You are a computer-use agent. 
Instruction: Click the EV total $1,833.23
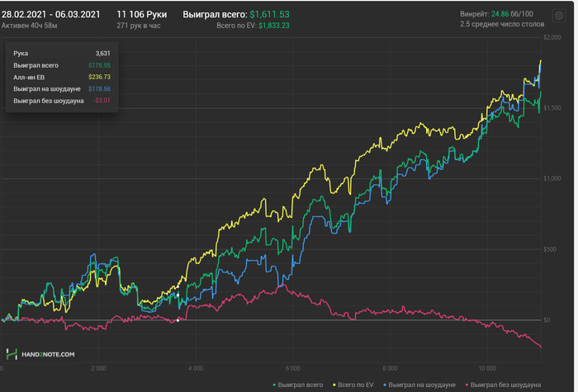274,26
